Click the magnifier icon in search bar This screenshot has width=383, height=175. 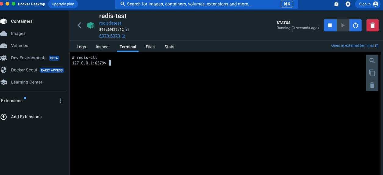[123, 4]
